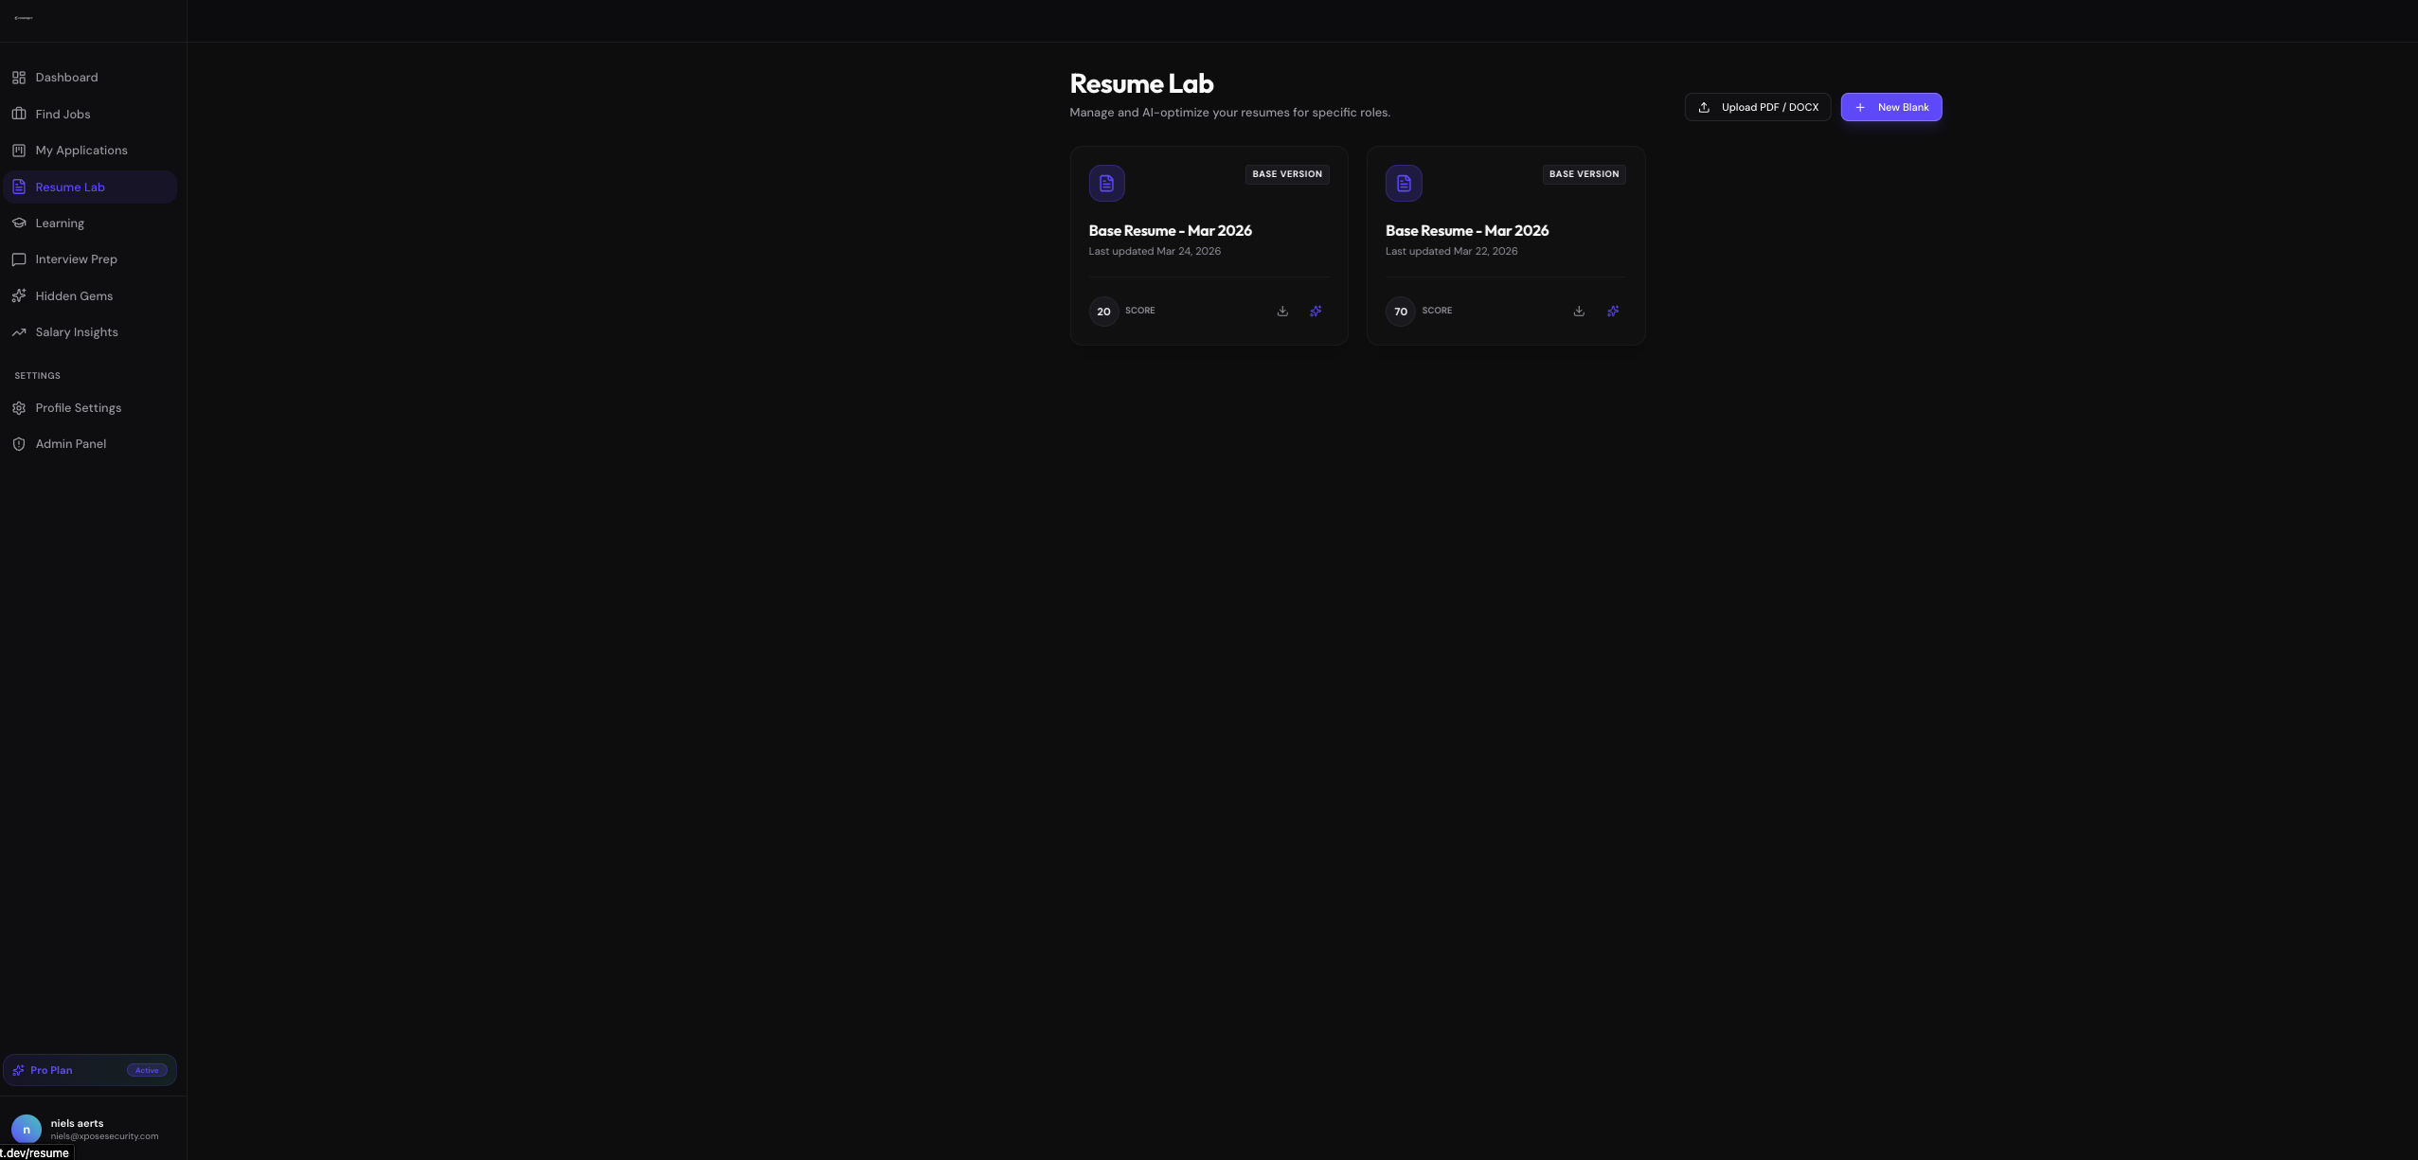Open Dashboard from the sidebar
This screenshot has height=1160, width=2418.
[x=66, y=78]
